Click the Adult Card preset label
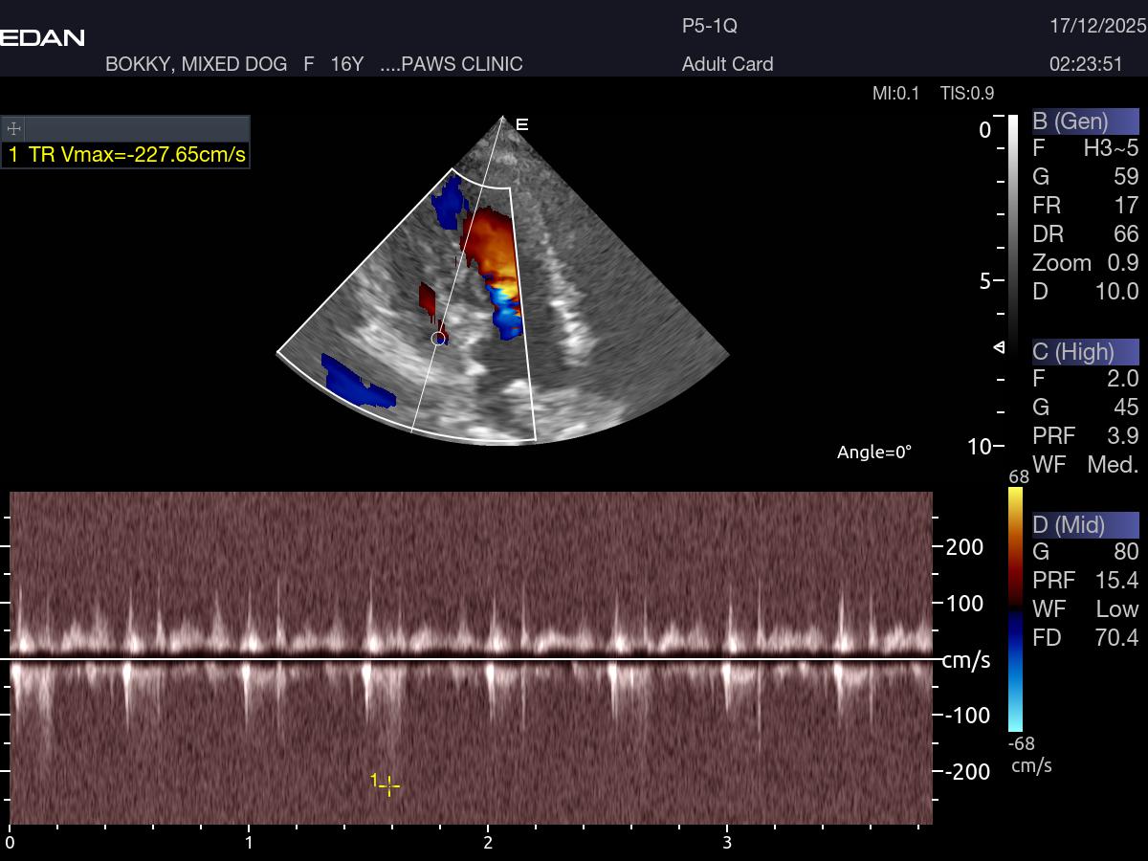Screen dimensions: 1148x861 click(x=727, y=64)
